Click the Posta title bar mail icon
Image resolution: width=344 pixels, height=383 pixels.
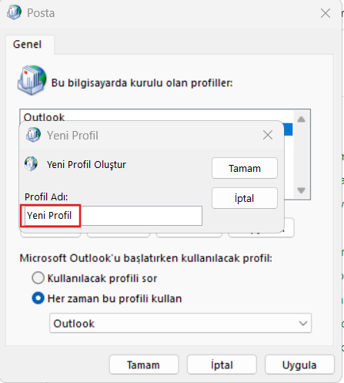click(15, 12)
